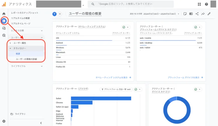Open the Advertising icon in left rail
Image resolution: width=218 pixels, height=126 pixels.
[x=4, y=35]
